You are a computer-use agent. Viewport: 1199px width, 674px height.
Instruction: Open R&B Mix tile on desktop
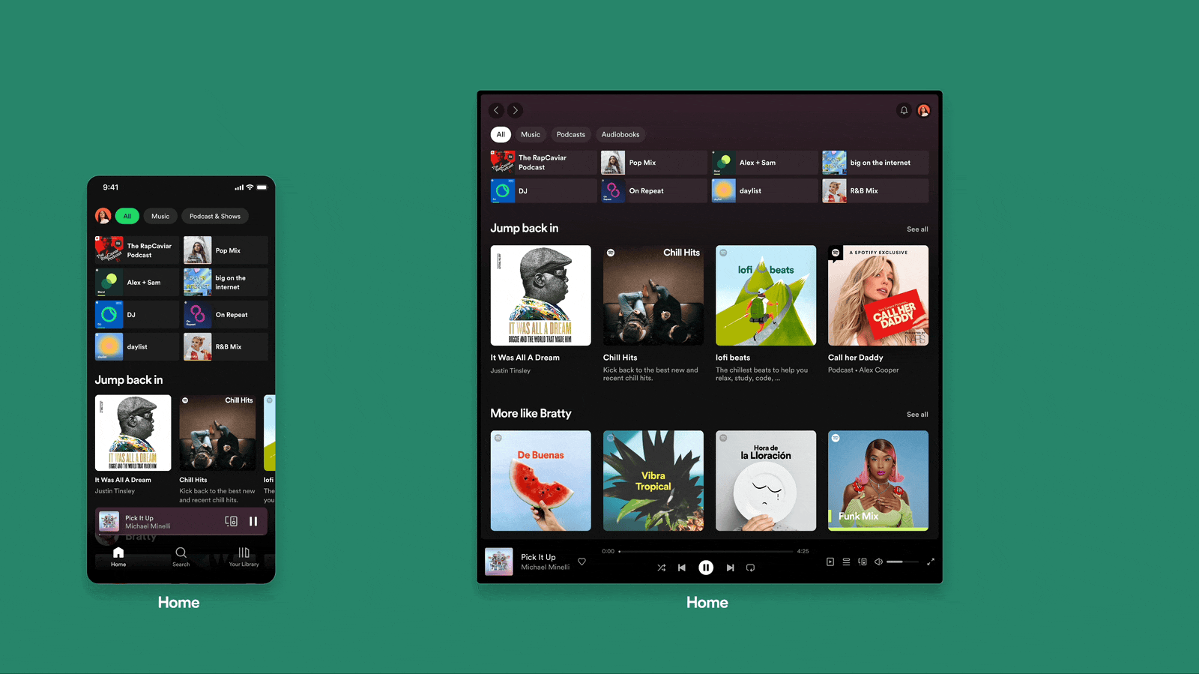point(875,190)
